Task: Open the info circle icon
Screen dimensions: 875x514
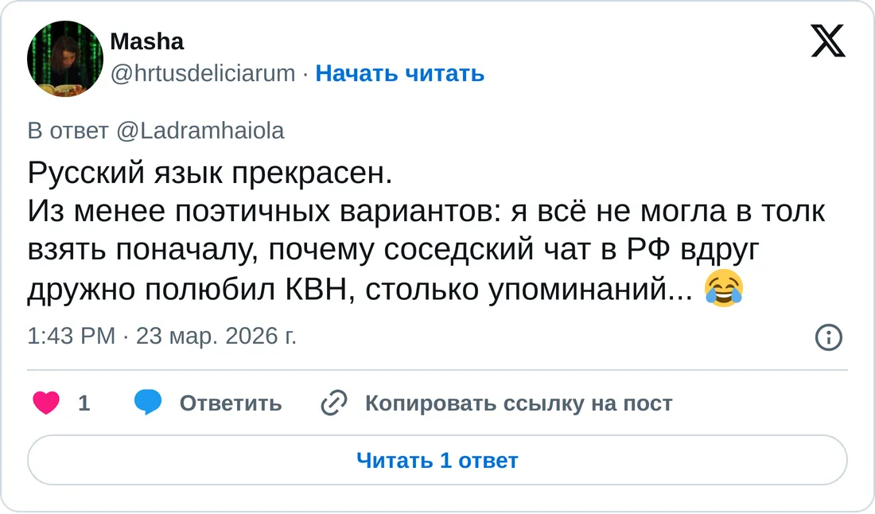Action: [829, 337]
